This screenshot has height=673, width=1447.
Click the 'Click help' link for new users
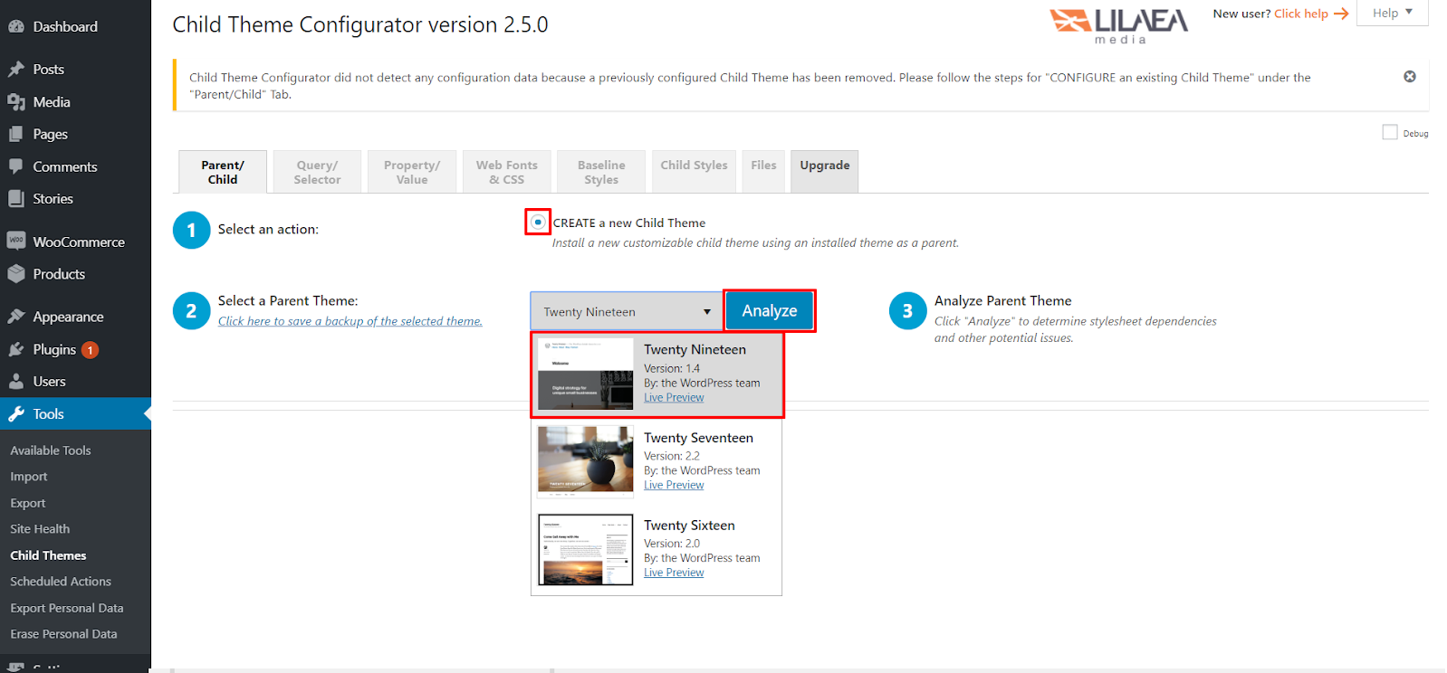(1301, 14)
